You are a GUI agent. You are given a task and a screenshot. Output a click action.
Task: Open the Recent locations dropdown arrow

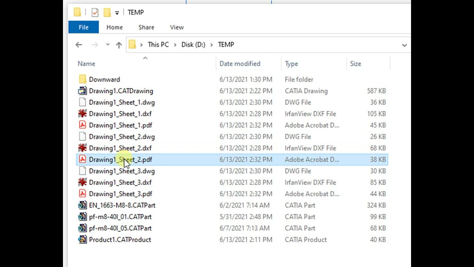click(107, 44)
